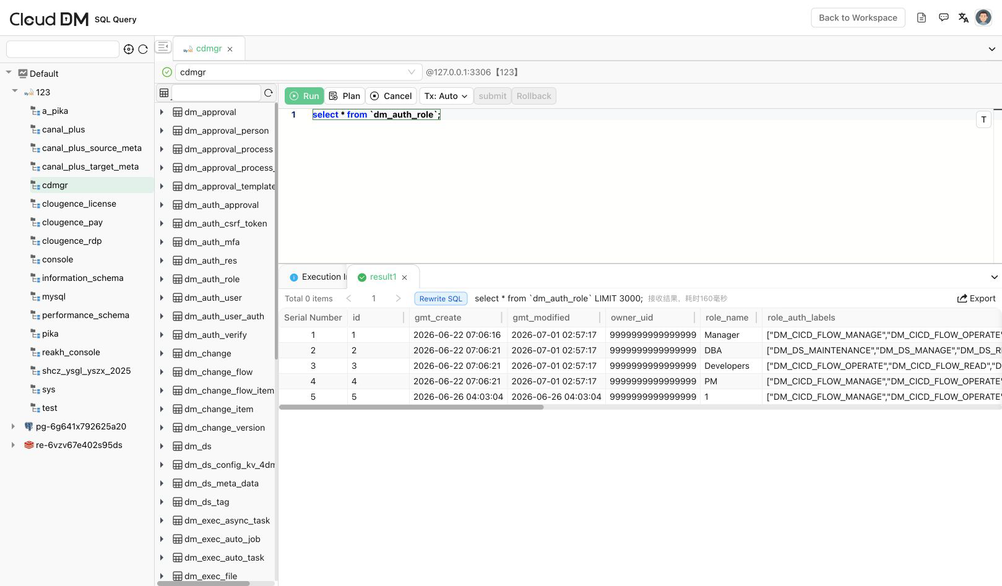Click the disabled submit button

(x=493, y=96)
